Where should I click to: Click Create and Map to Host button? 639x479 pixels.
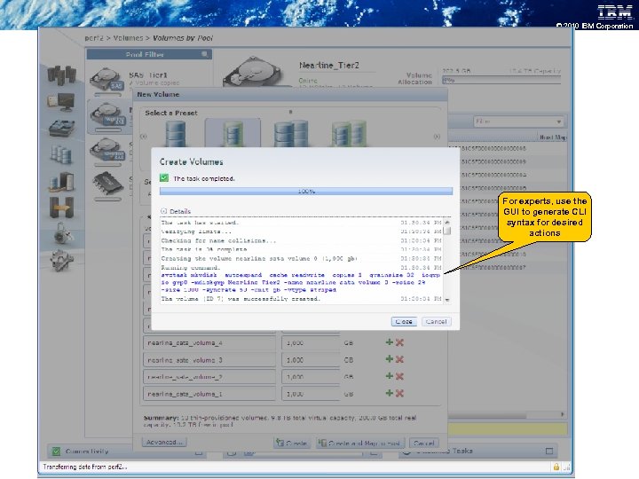click(x=360, y=443)
